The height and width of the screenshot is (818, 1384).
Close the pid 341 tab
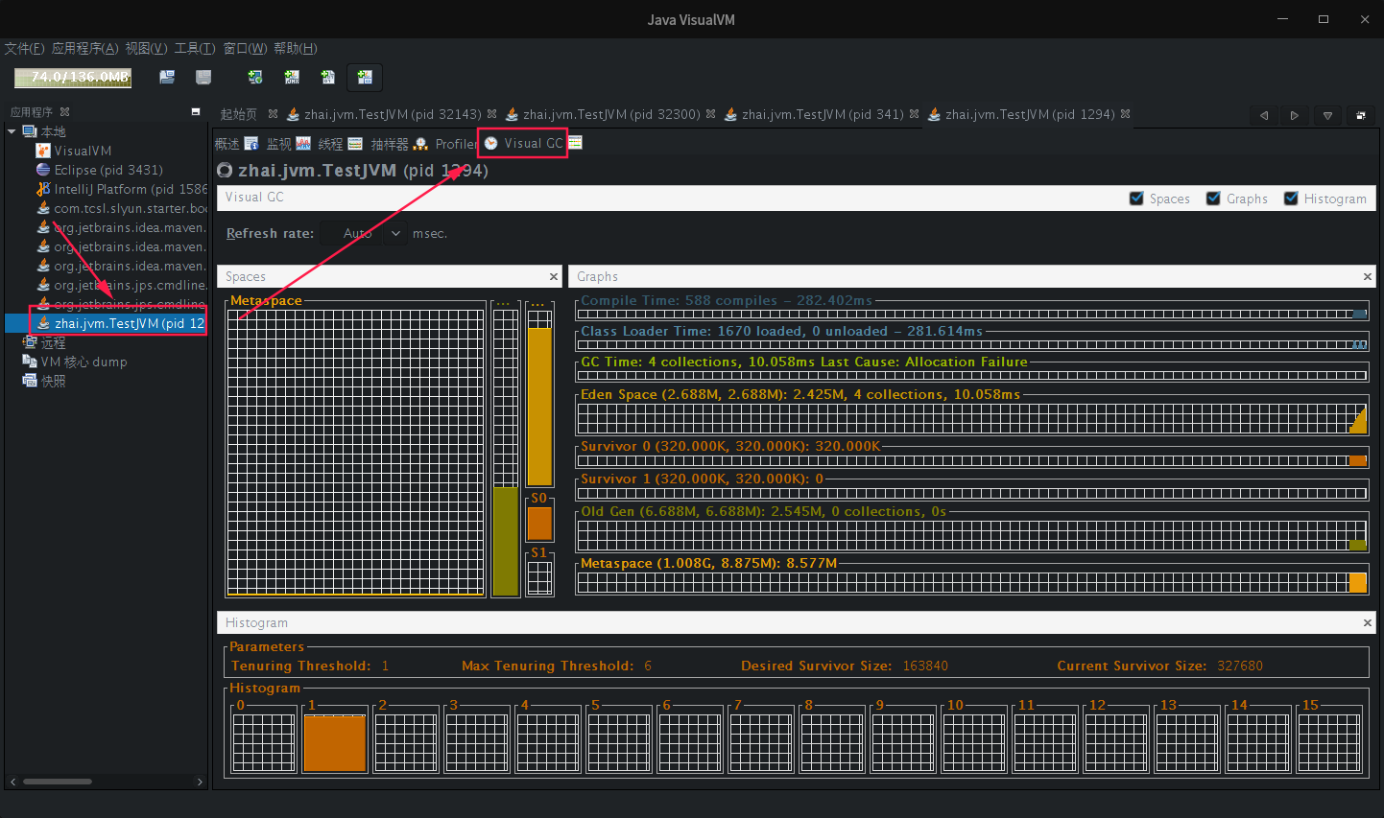pyautogui.click(x=915, y=114)
